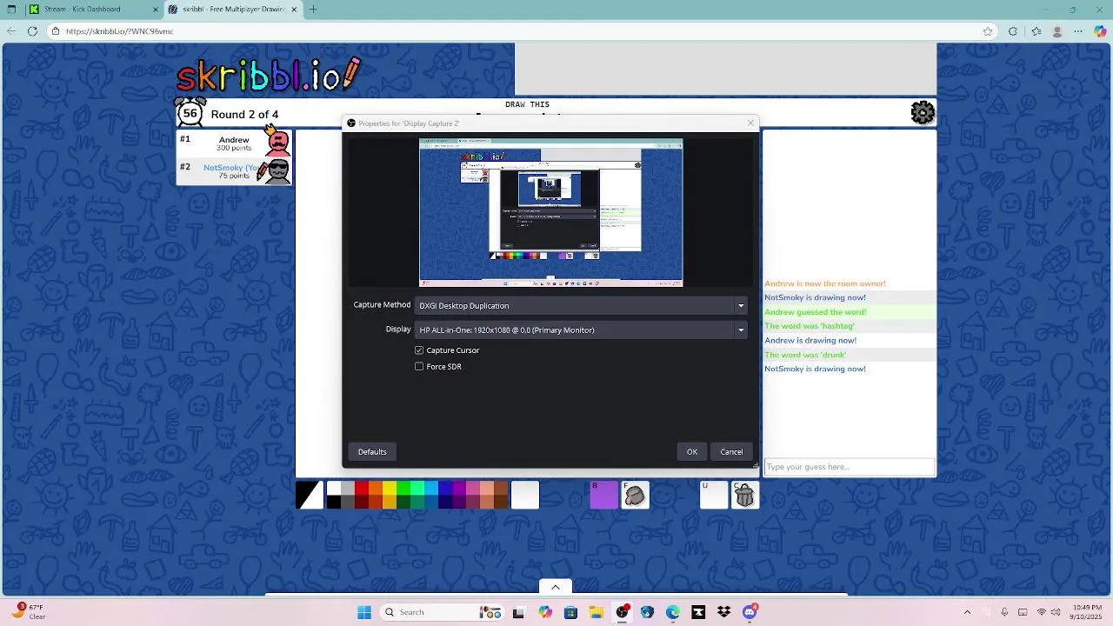Open the weather widget showing 67°F

point(30,612)
